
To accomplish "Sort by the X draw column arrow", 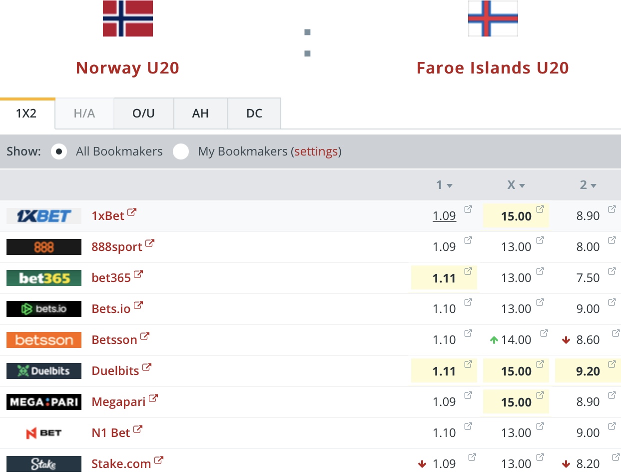I will click(x=522, y=186).
